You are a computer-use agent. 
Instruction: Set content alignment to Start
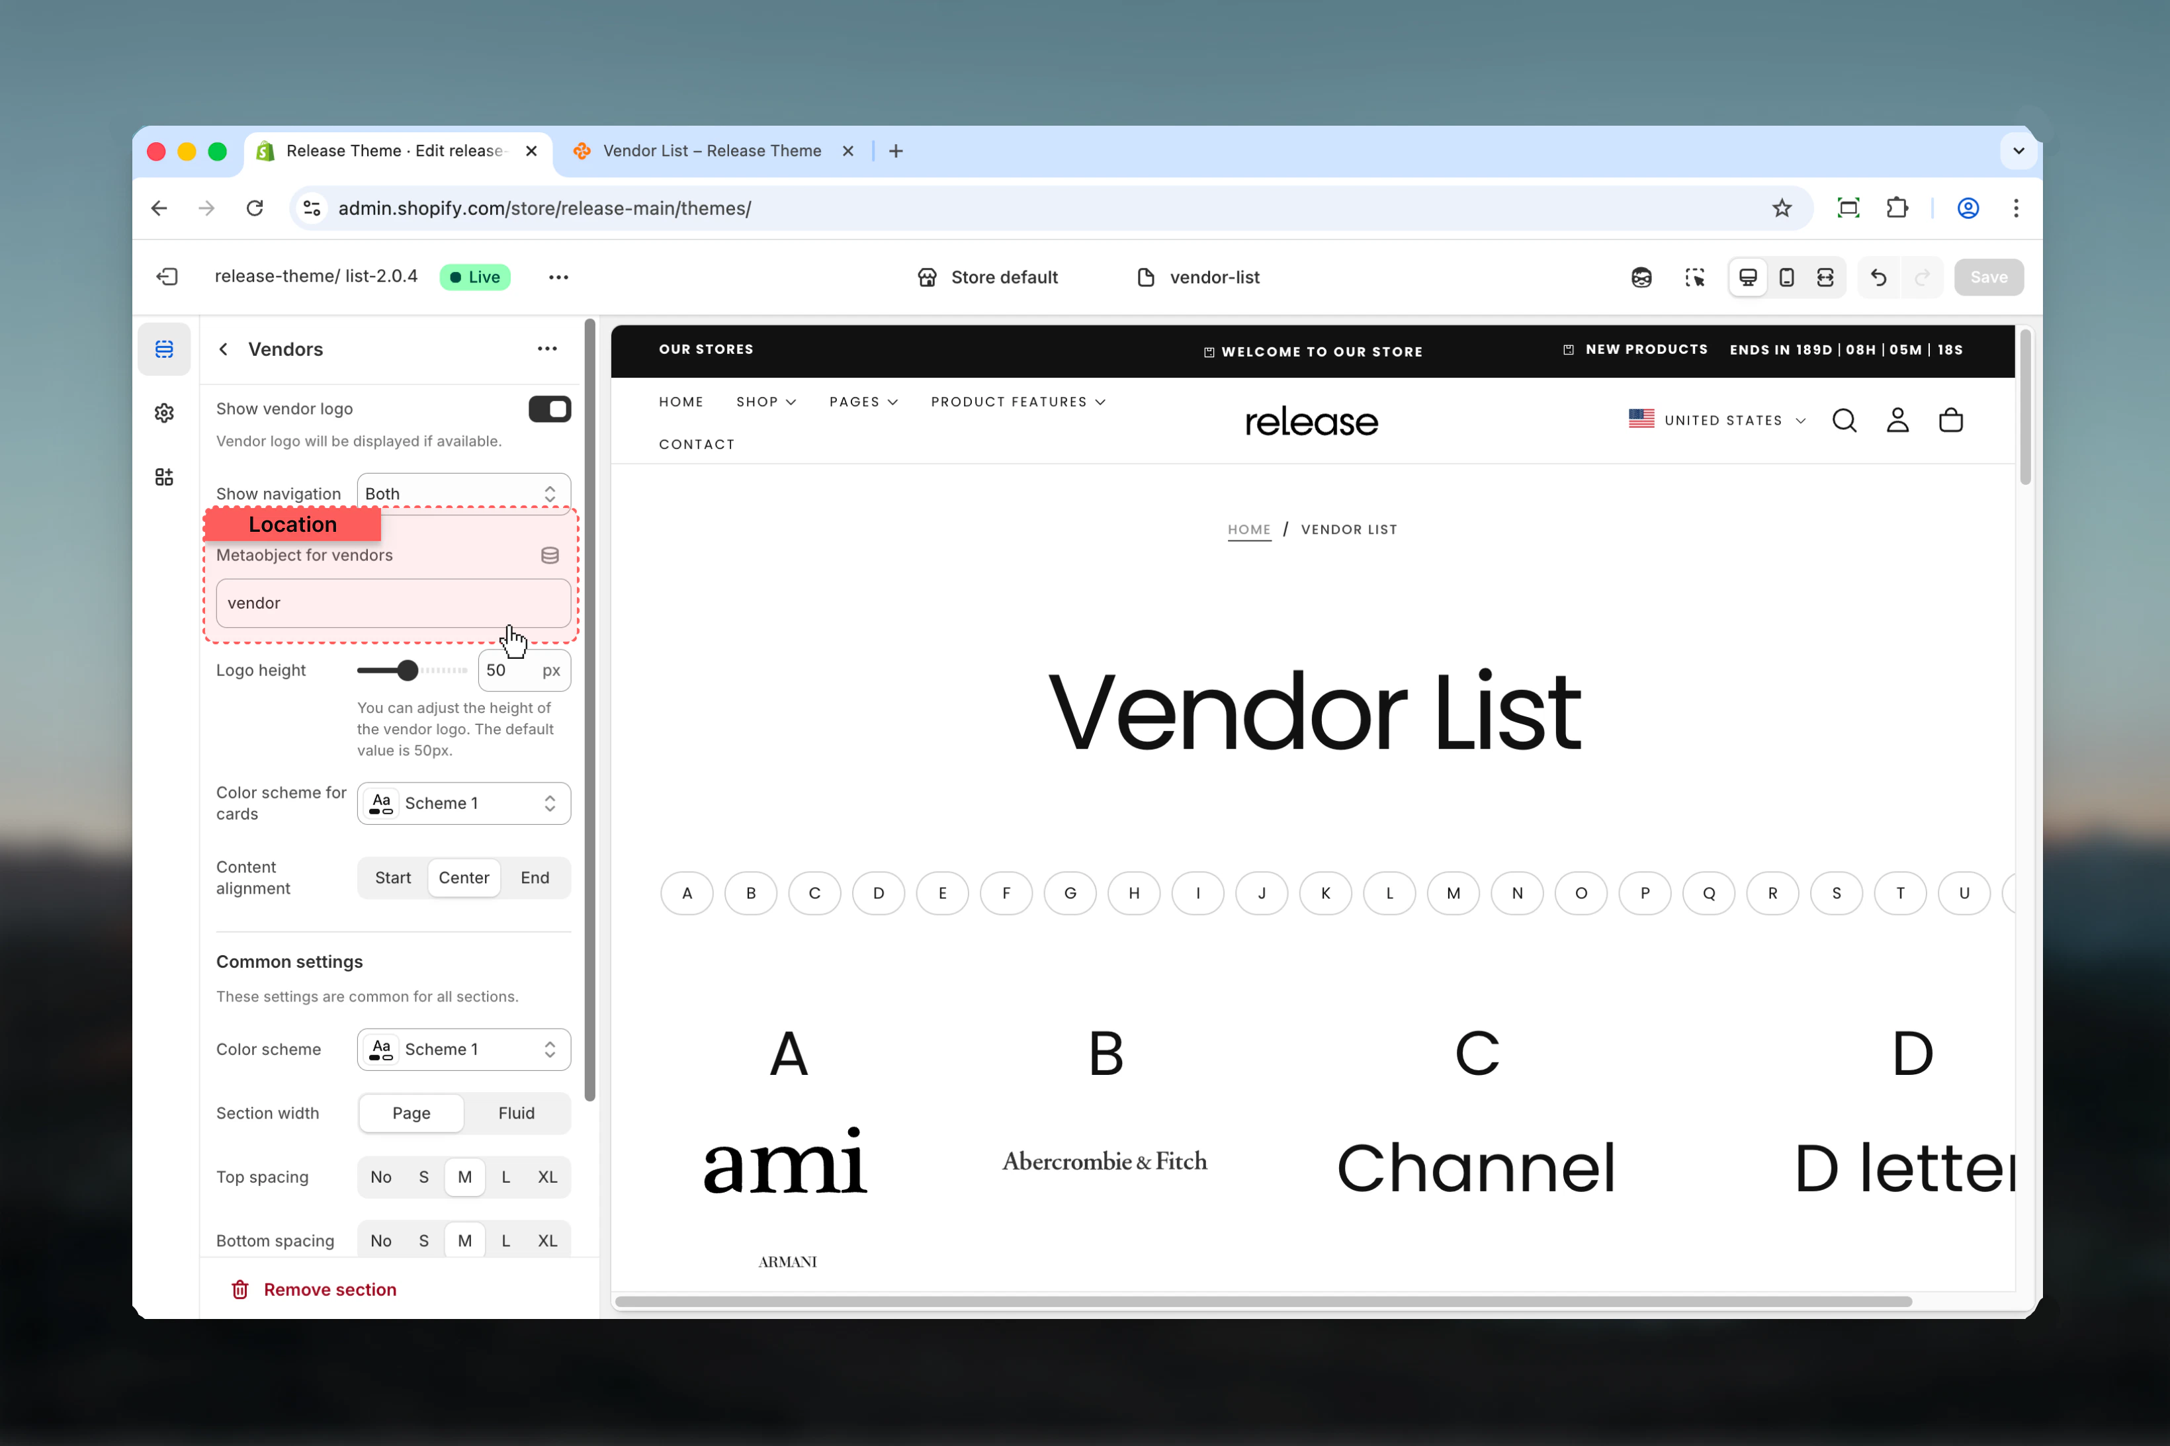[x=393, y=878]
